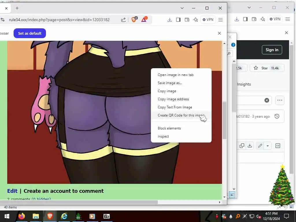Focus the address bar URL text
Image resolution: width=296 pixels, height=222 pixels.
point(59,20)
